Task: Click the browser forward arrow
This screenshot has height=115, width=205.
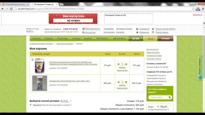Action: tap(7, 9)
